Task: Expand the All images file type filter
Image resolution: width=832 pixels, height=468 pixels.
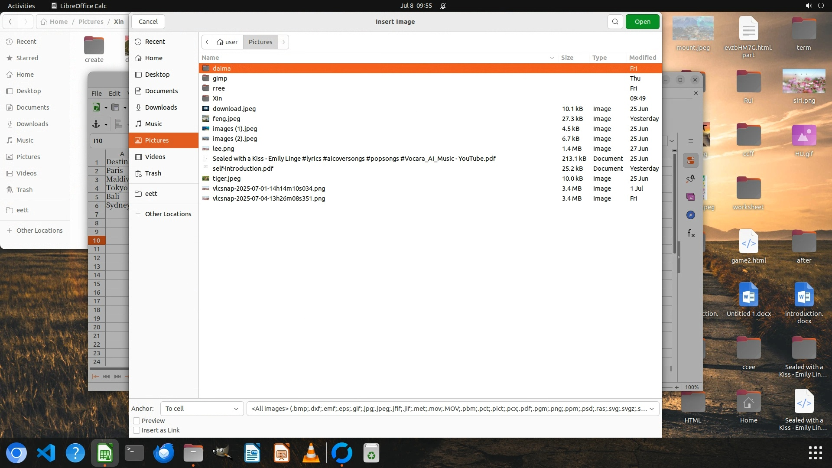Action: [452, 409]
